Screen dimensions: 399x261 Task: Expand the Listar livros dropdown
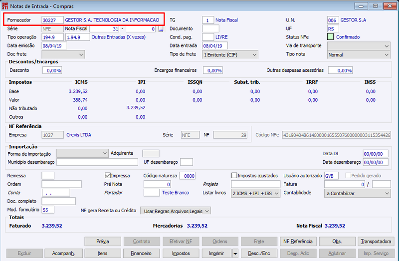tap(255, 193)
